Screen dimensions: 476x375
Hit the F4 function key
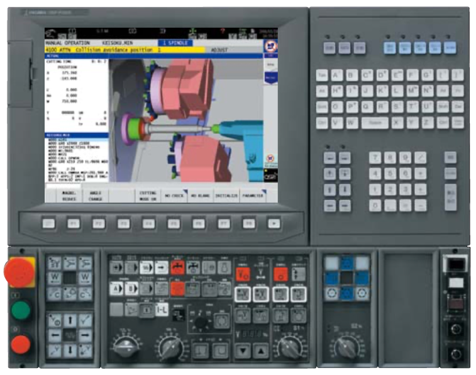pyautogui.click(x=148, y=224)
